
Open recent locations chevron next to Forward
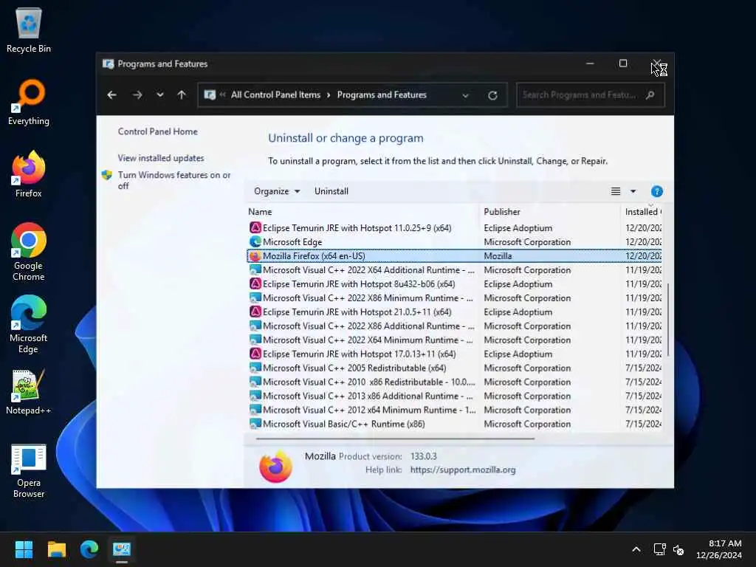click(160, 95)
